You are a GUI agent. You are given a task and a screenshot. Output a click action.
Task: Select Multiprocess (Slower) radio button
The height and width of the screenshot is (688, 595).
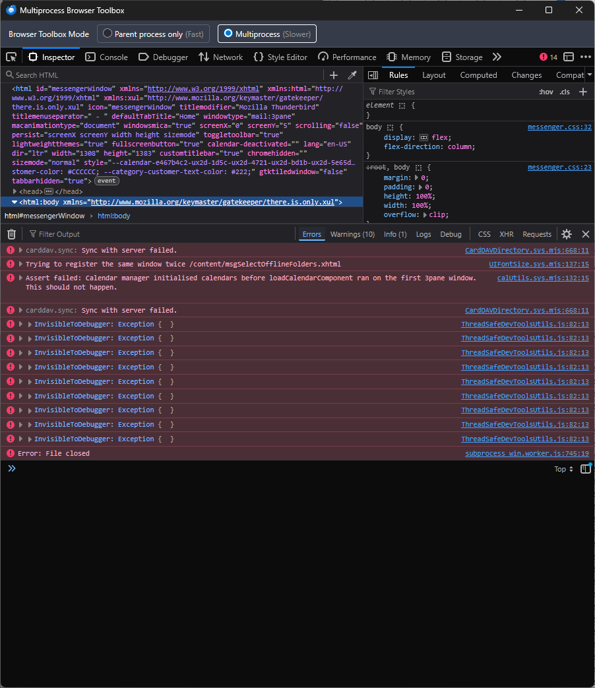click(228, 34)
